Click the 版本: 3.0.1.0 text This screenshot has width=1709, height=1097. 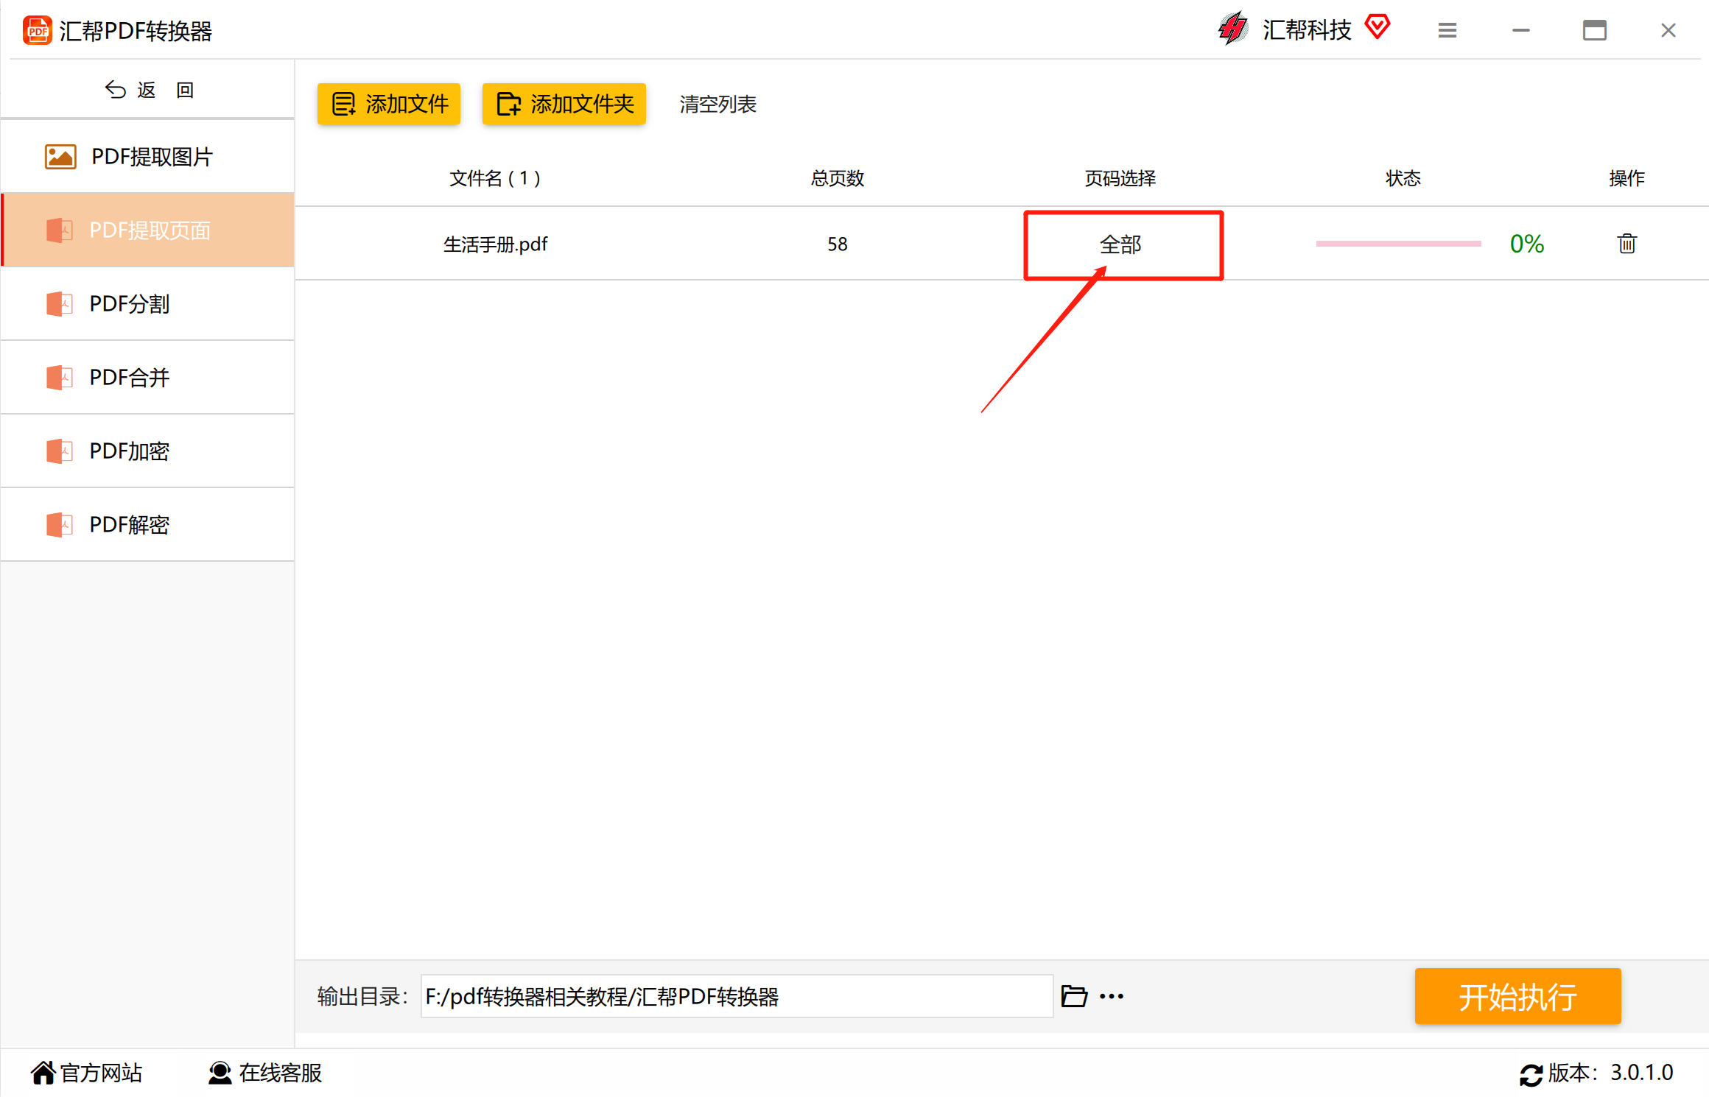click(x=1610, y=1073)
